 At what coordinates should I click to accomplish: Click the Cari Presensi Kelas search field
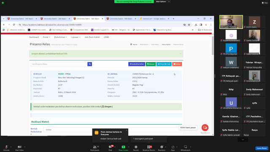pyautogui.click(x=59, y=64)
